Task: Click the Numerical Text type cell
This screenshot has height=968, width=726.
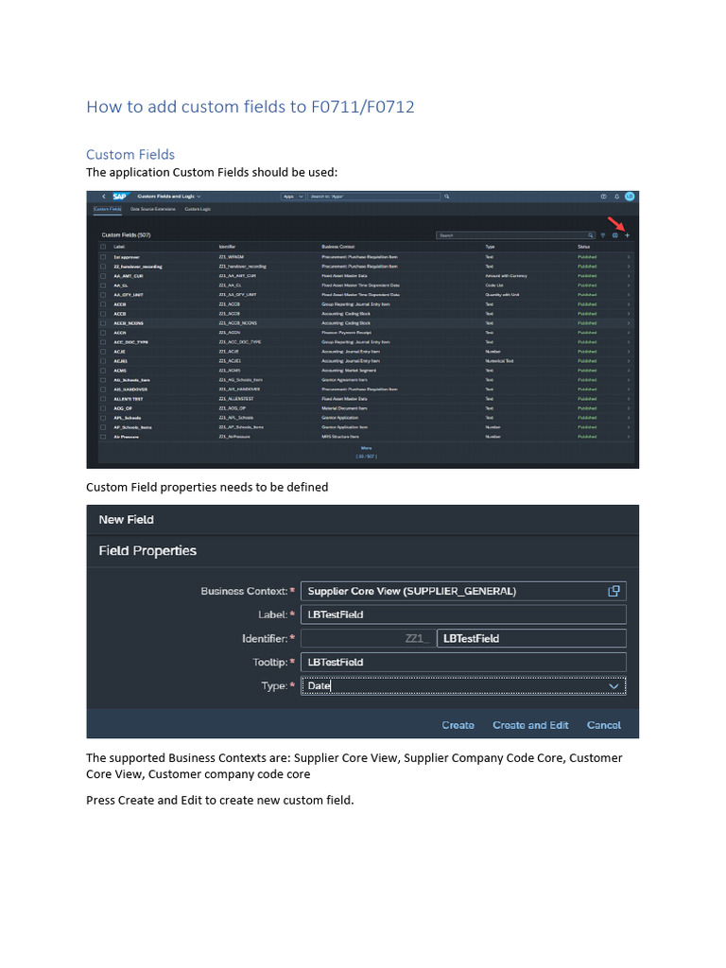Action: point(499,361)
